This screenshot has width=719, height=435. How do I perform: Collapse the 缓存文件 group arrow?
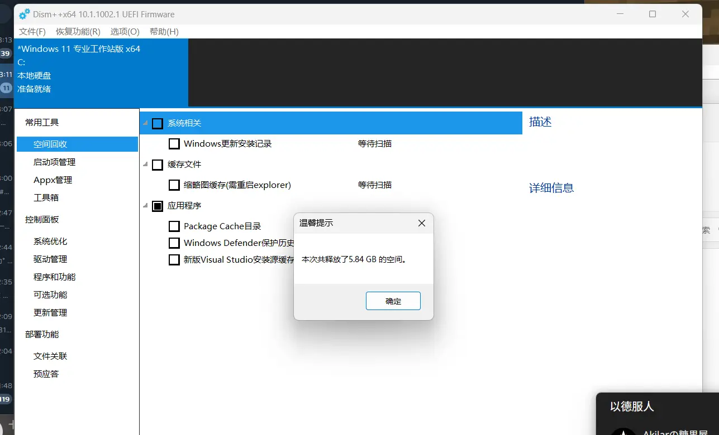(145, 165)
